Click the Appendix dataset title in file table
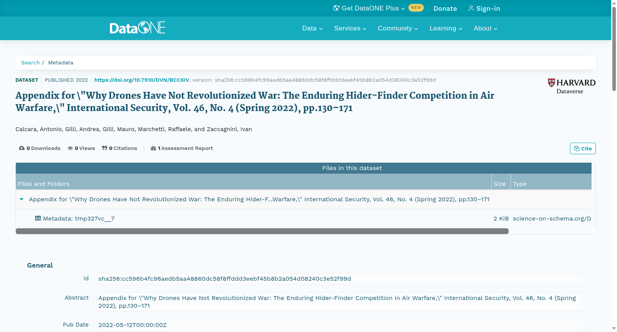The width and height of the screenshot is (617, 332). [259, 199]
